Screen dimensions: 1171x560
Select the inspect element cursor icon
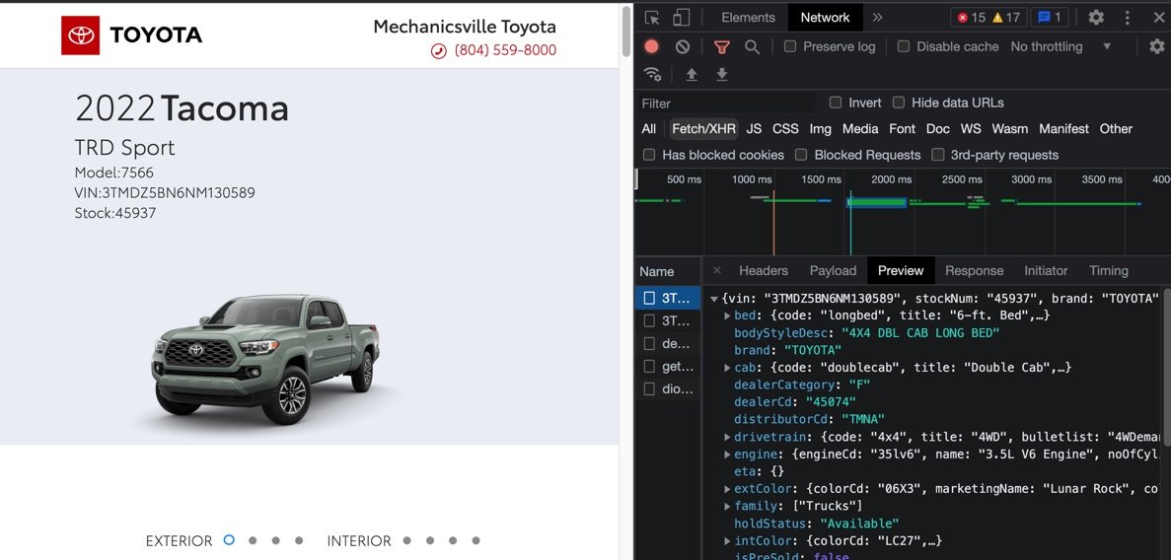652,17
